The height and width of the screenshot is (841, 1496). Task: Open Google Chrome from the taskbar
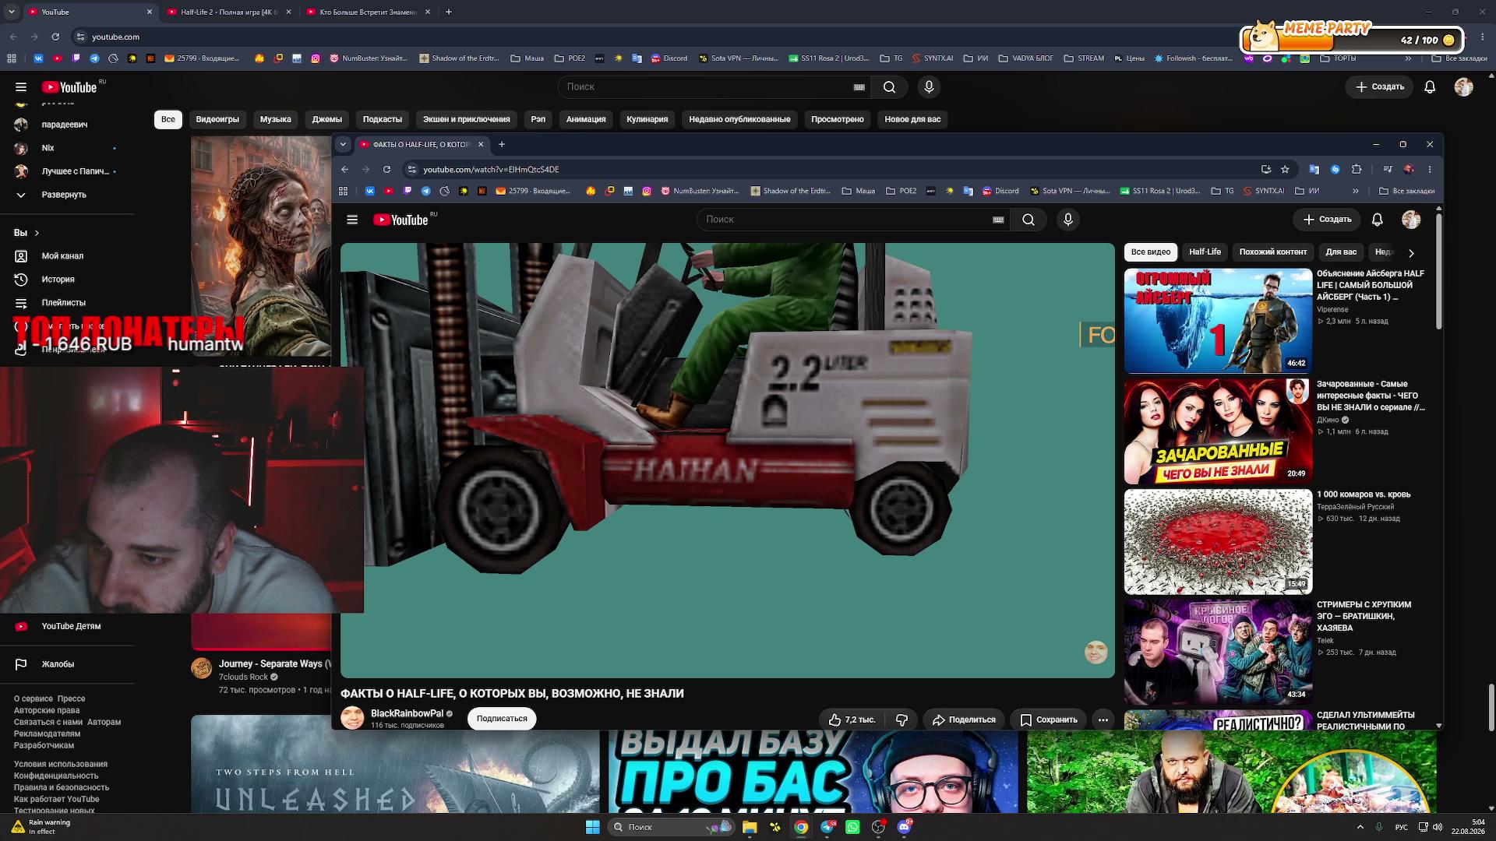click(x=801, y=827)
